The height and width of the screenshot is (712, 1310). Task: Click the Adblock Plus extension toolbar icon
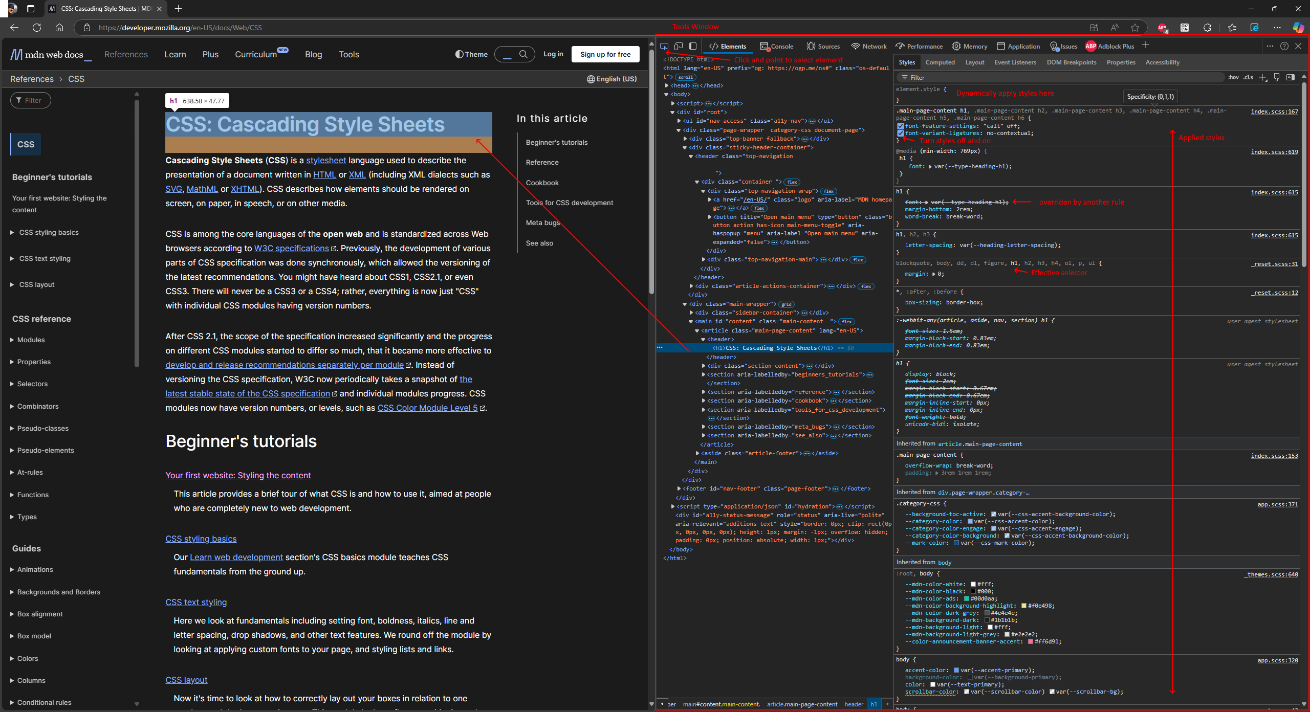click(1162, 28)
